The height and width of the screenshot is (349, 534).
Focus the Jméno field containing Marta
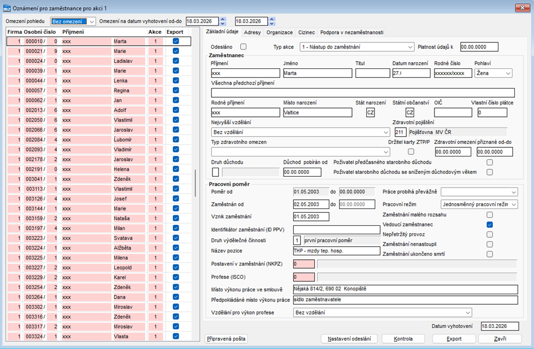click(318, 73)
